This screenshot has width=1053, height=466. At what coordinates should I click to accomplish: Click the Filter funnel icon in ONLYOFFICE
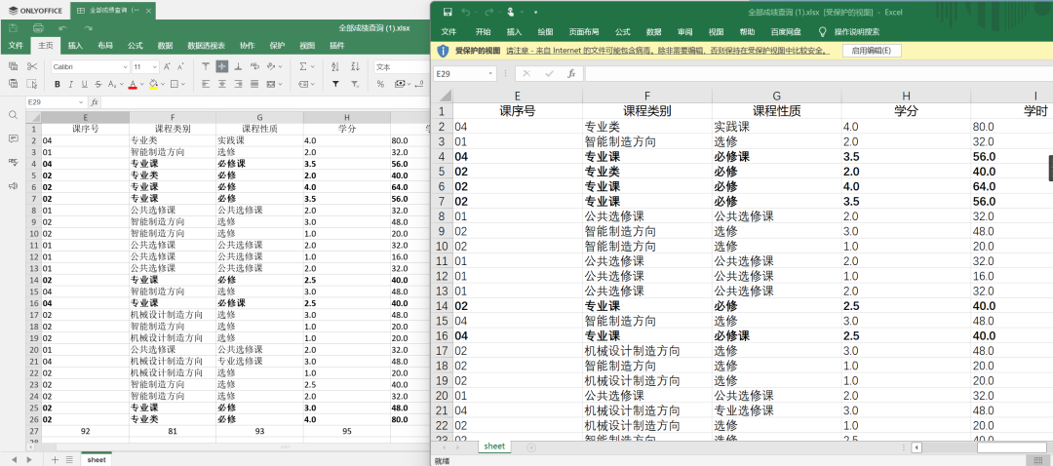click(x=335, y=84)
